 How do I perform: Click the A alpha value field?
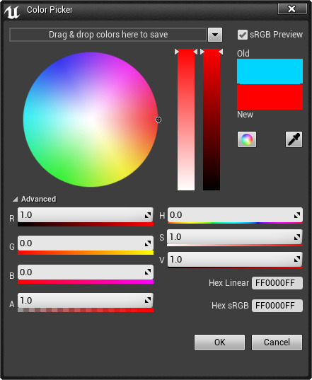(x=86, y=301)
